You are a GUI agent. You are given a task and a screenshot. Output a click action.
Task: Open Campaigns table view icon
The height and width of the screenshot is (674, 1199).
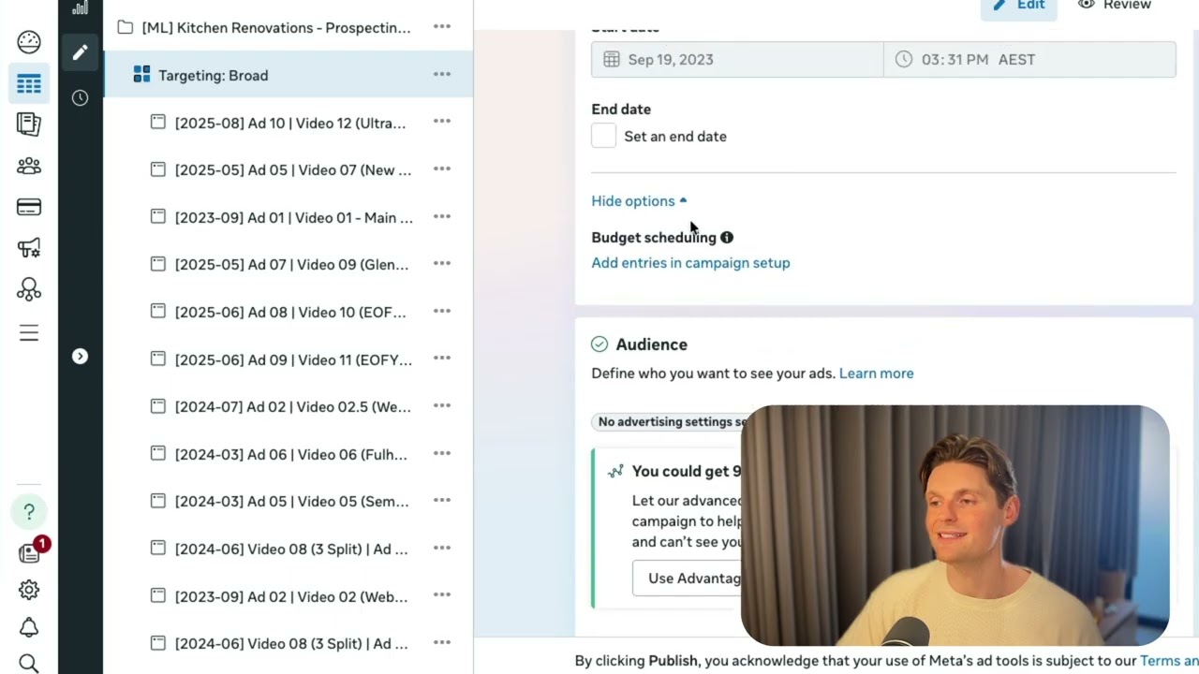pos(29,84)
